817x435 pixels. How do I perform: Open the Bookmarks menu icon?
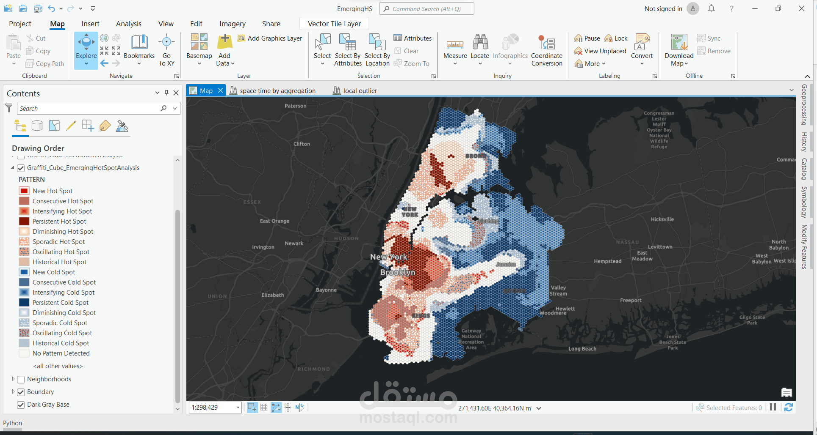pyautogui.click(x=139, y=42)
